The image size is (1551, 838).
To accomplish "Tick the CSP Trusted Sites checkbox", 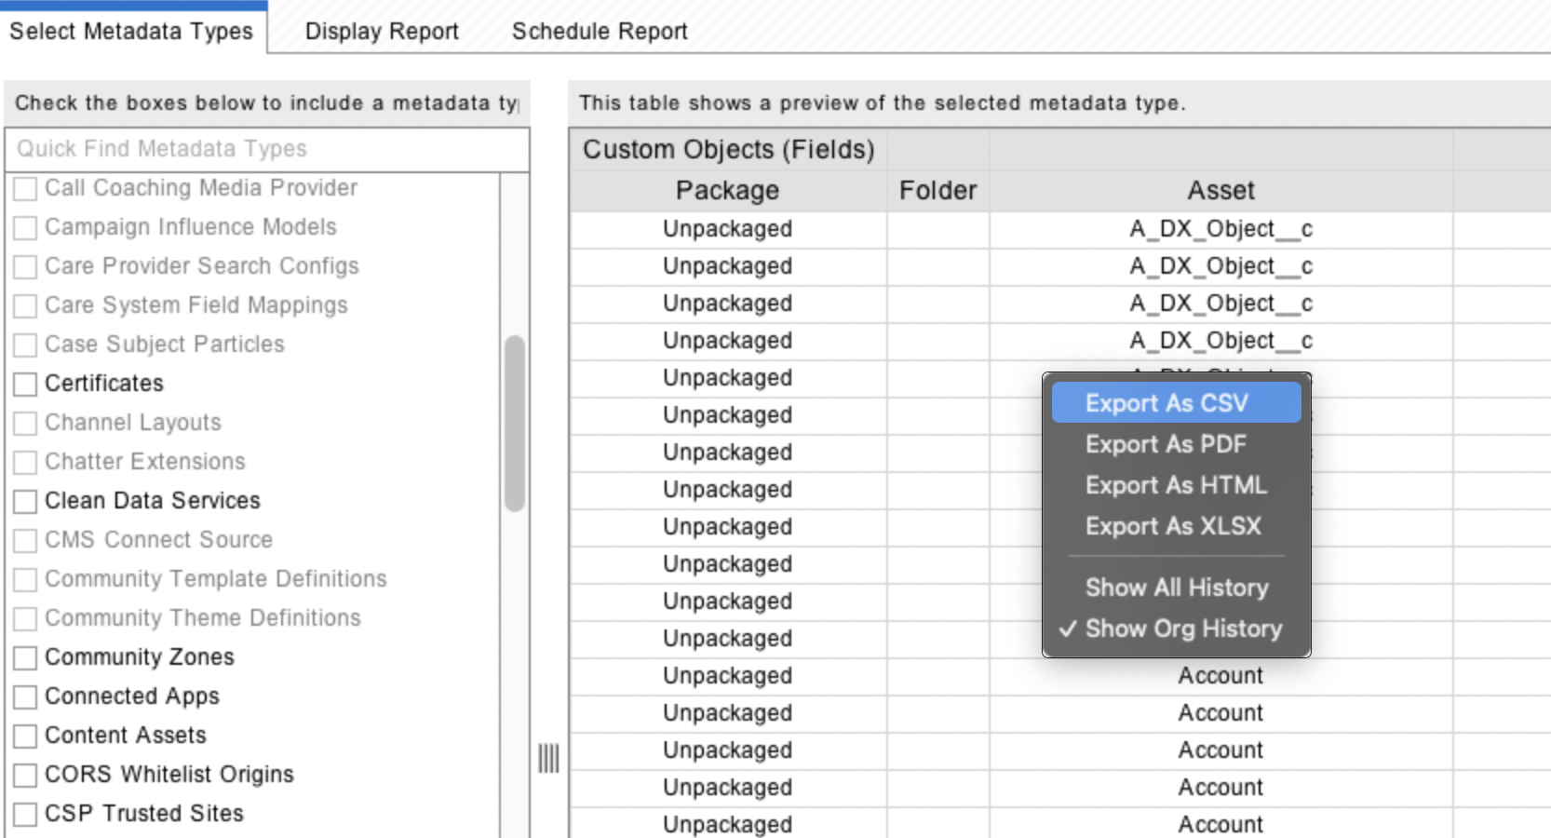I will tap(26, 814).
